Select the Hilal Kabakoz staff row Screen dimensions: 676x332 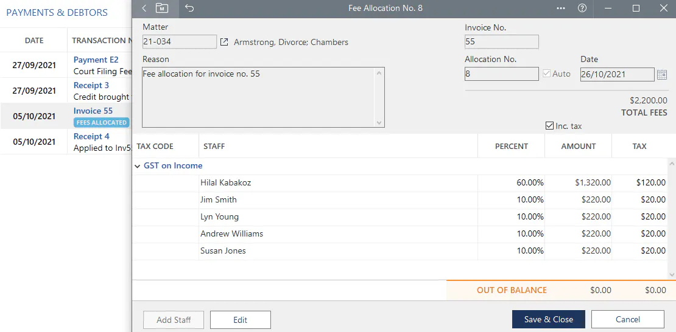tap(400, 183)
